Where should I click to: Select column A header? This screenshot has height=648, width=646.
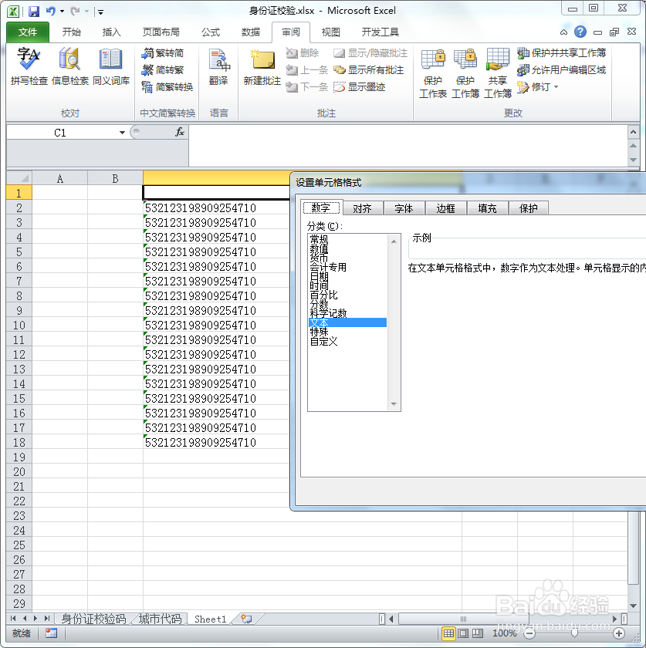tap(60, 178)
